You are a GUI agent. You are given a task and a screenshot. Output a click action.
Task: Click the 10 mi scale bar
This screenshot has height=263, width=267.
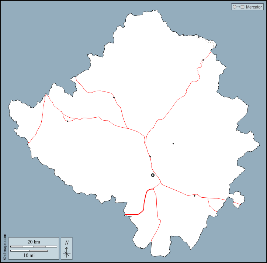[29, 251]
